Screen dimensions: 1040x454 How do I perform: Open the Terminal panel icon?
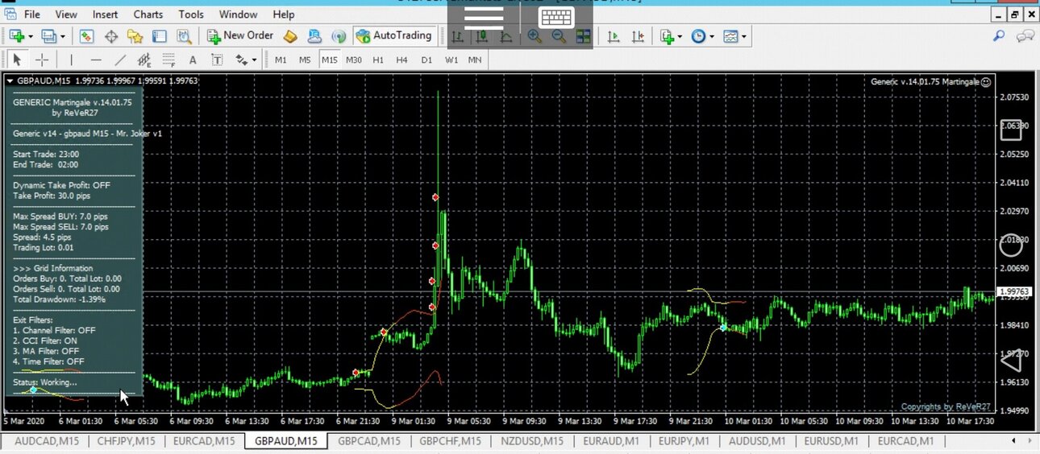(x=160, y=36)
